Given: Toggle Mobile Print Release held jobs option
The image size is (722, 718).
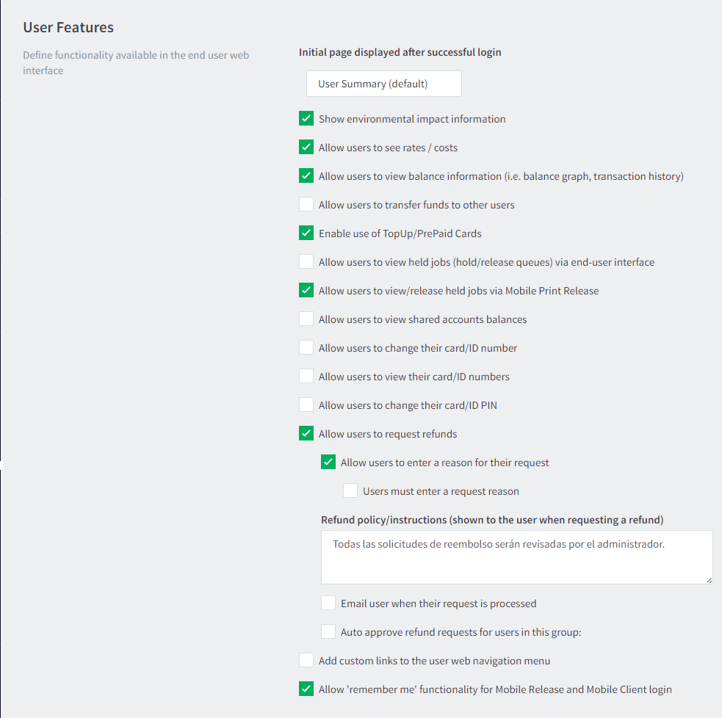Looking at the screenshot, I should click(x=306, y=291).
